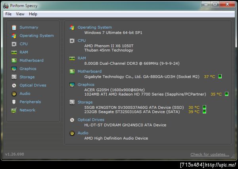Screen dimensions: 238x169
Task: Select Audio in the sidebar
Action: pos(25,94)
